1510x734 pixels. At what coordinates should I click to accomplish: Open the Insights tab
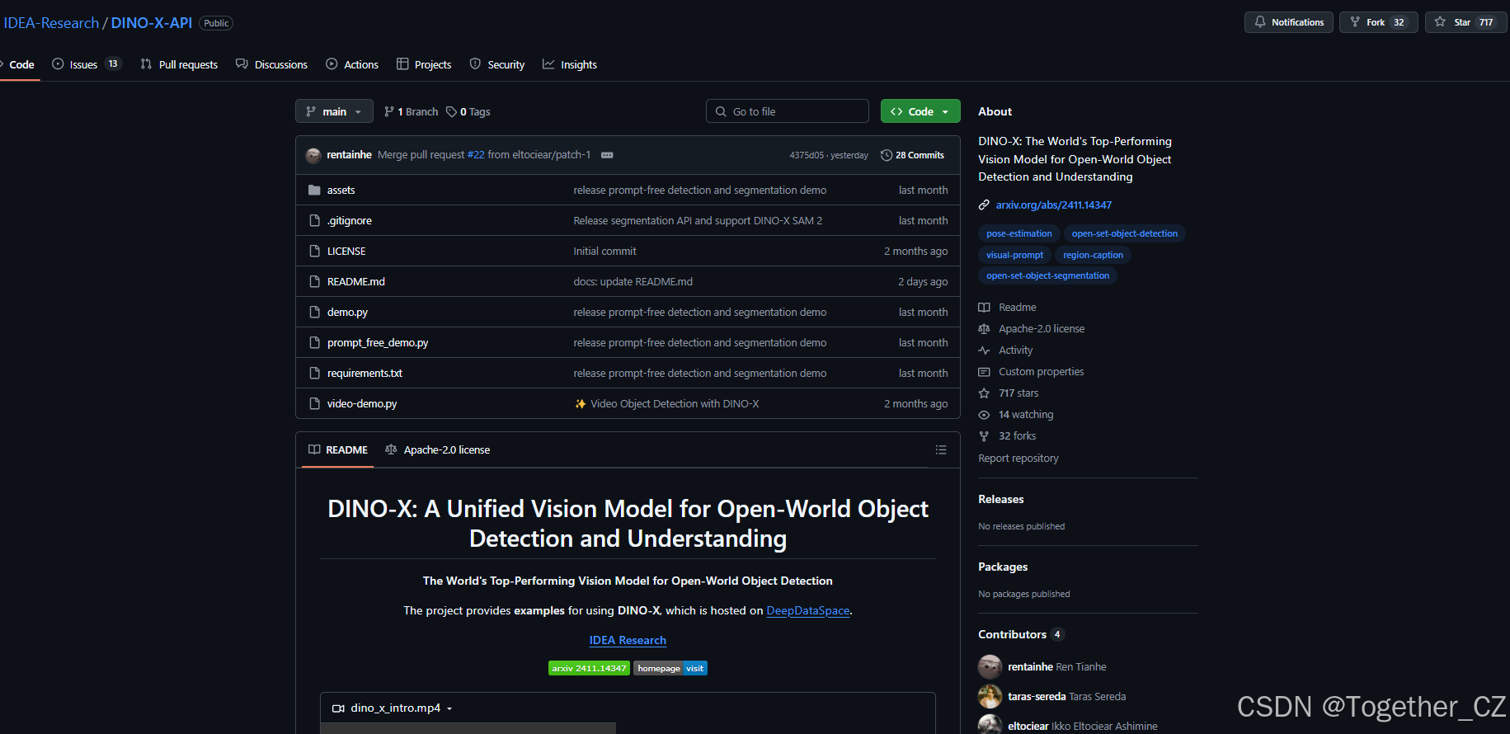point(570,64)
